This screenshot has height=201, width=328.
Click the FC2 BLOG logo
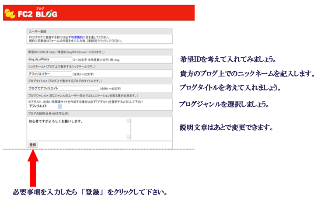[38, 13]
